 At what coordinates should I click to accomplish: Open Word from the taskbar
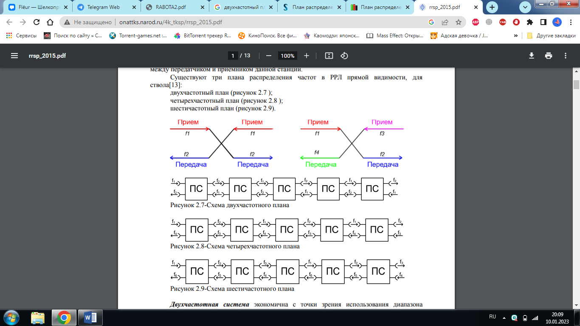click(x=91, y=317)
